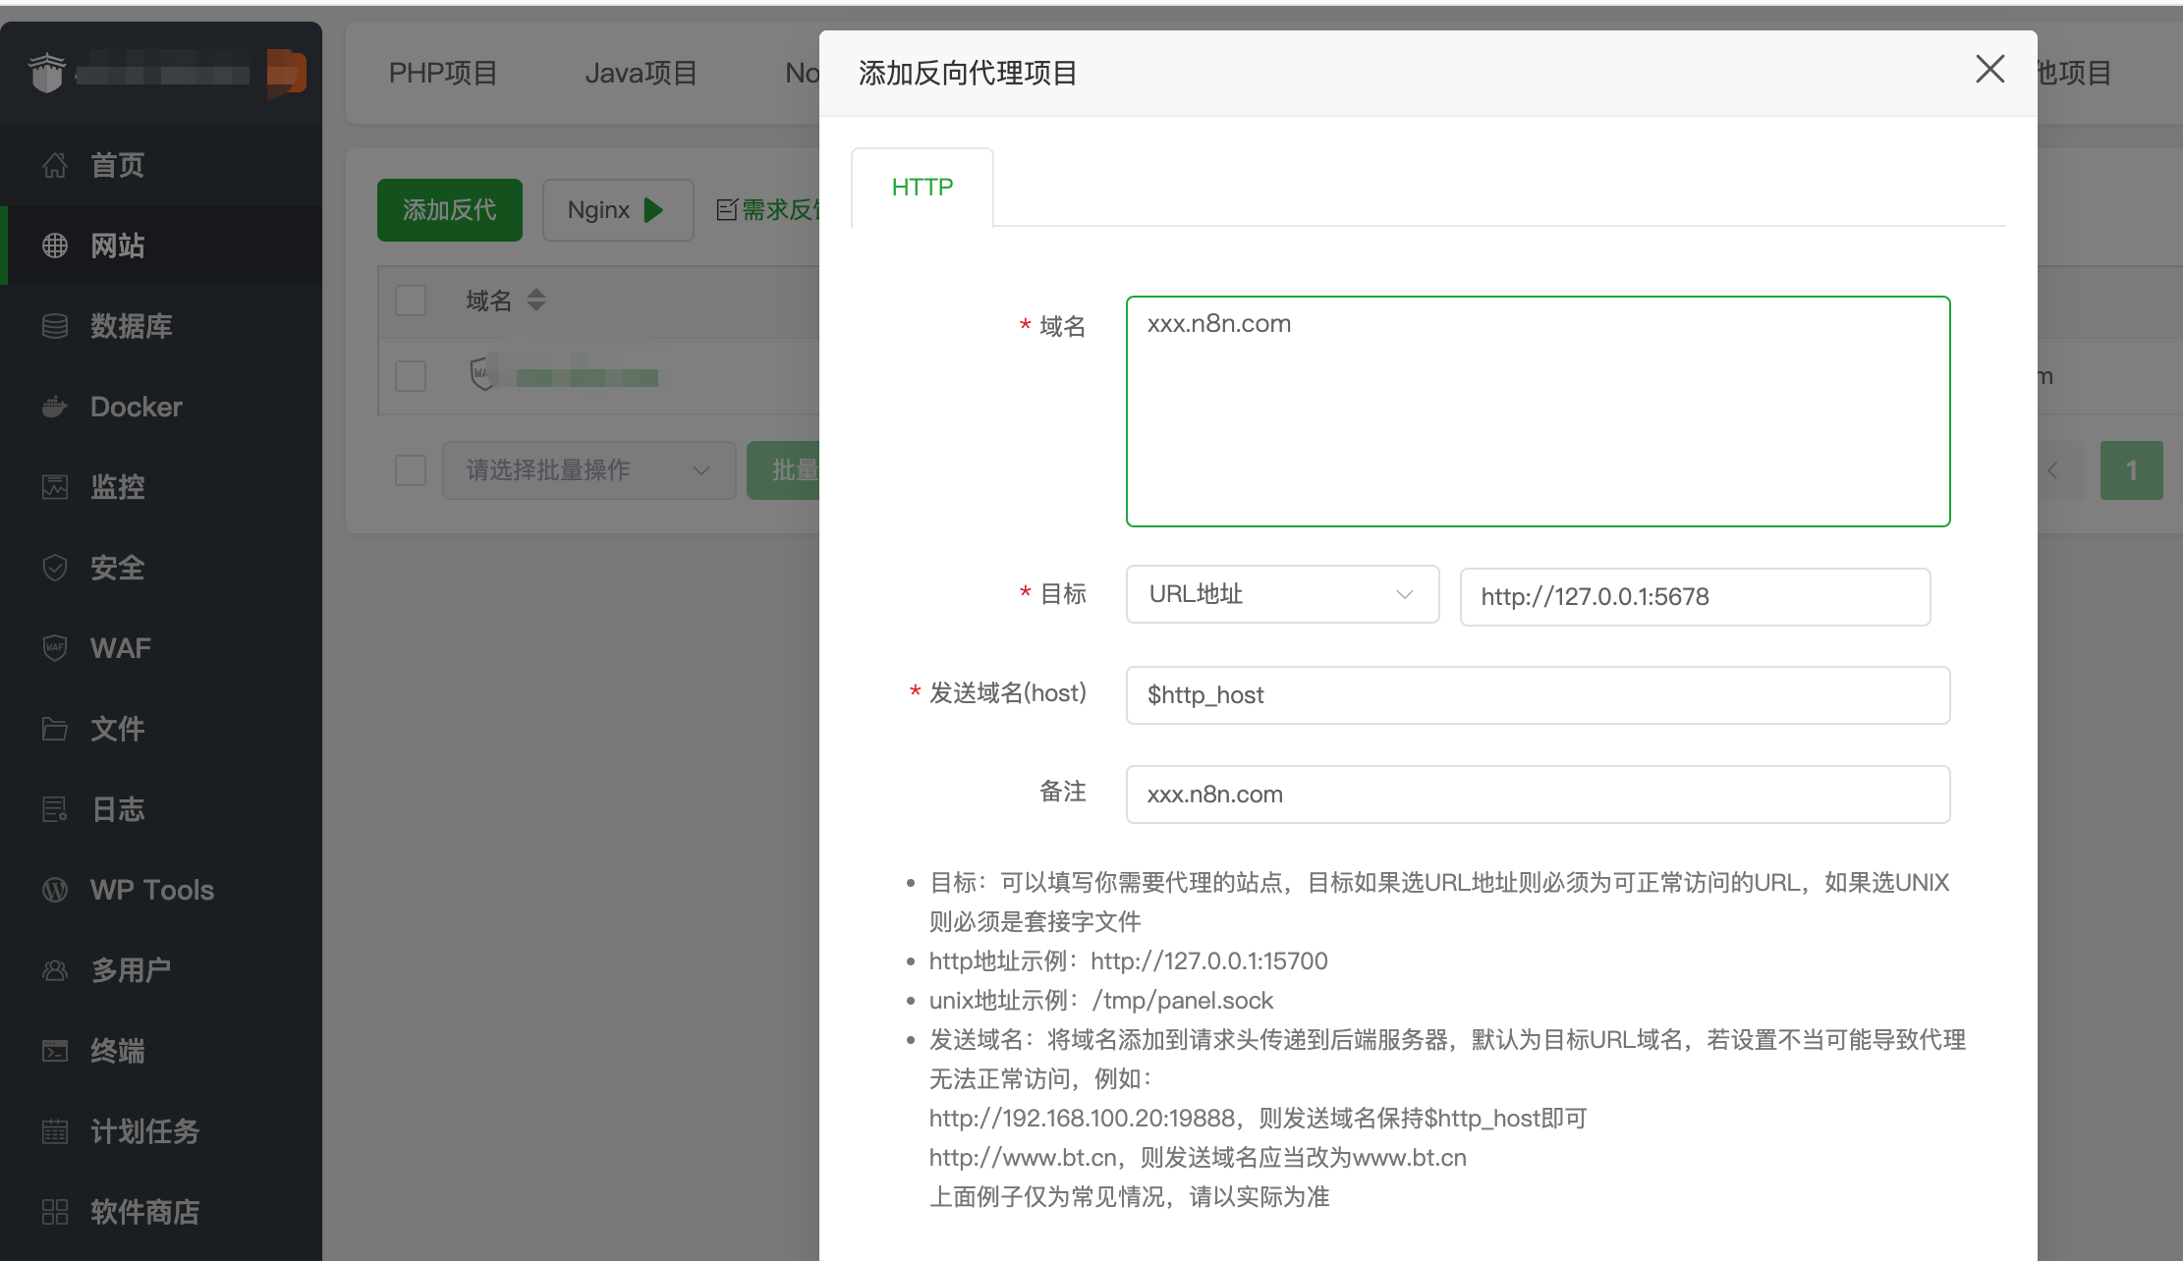Click the Docker whale icon
The image size is (2183, 1261).
coord(55,407)
